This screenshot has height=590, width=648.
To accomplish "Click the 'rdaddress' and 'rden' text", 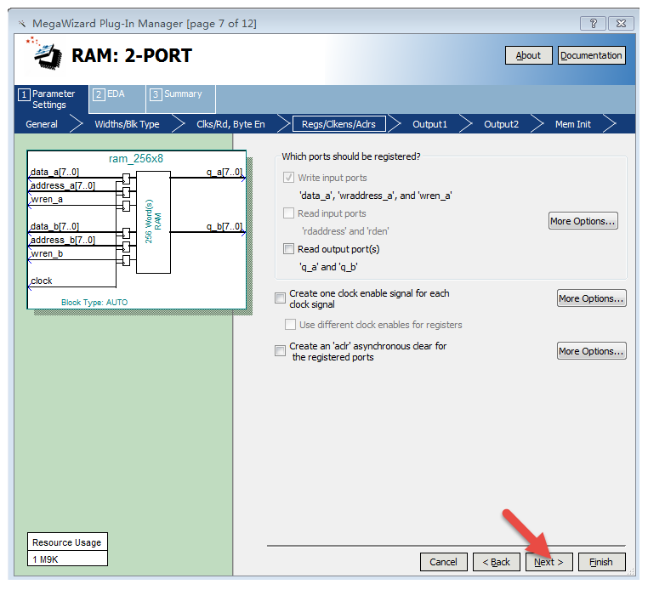I will click(x=345, y=231).
